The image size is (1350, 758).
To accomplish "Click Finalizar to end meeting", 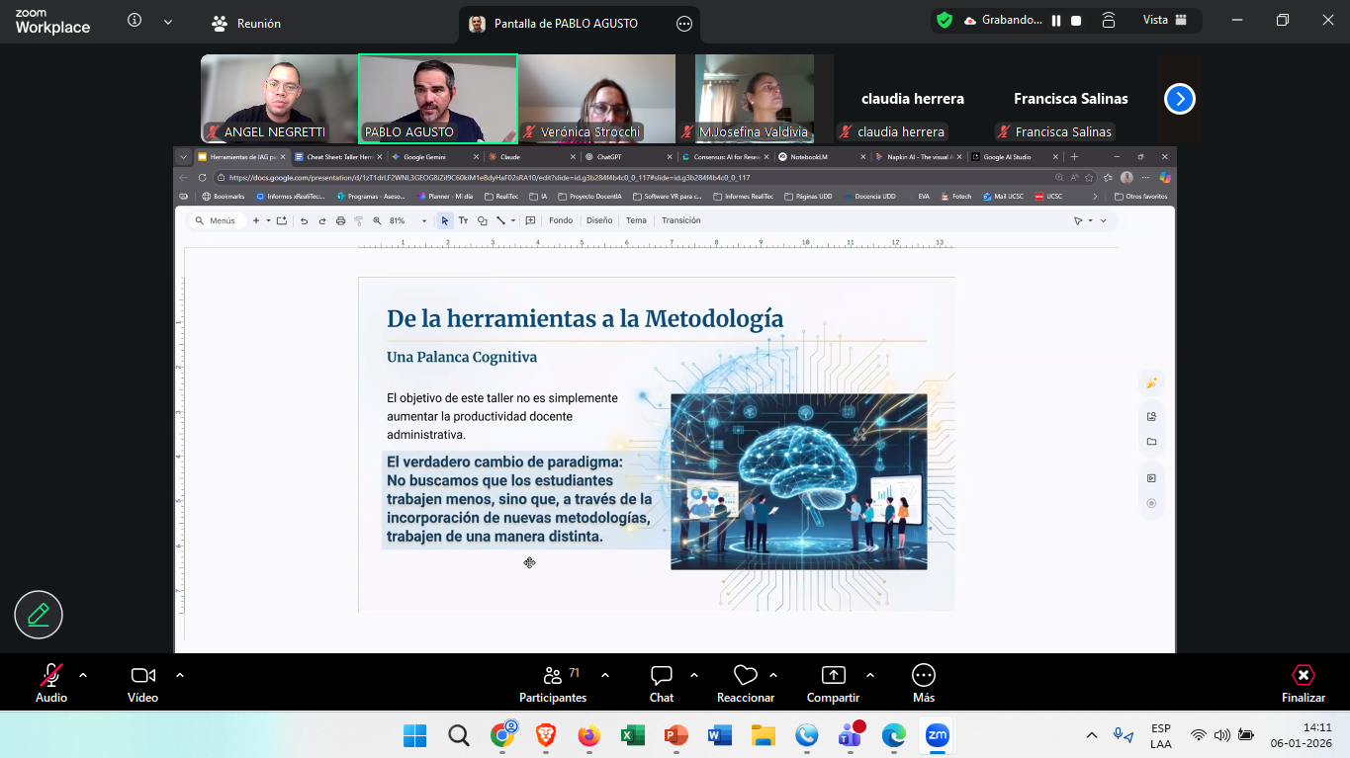I will [1304, 682].
